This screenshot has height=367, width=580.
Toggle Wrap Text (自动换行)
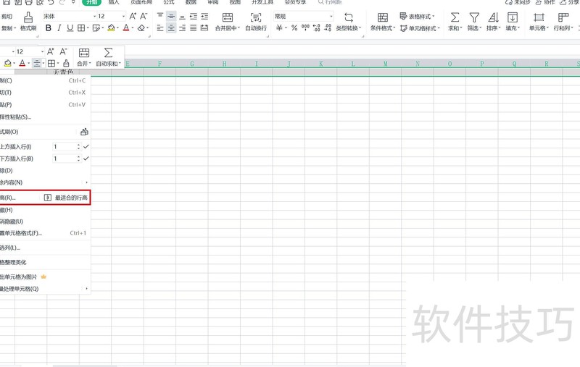click(x=256, y=22)
